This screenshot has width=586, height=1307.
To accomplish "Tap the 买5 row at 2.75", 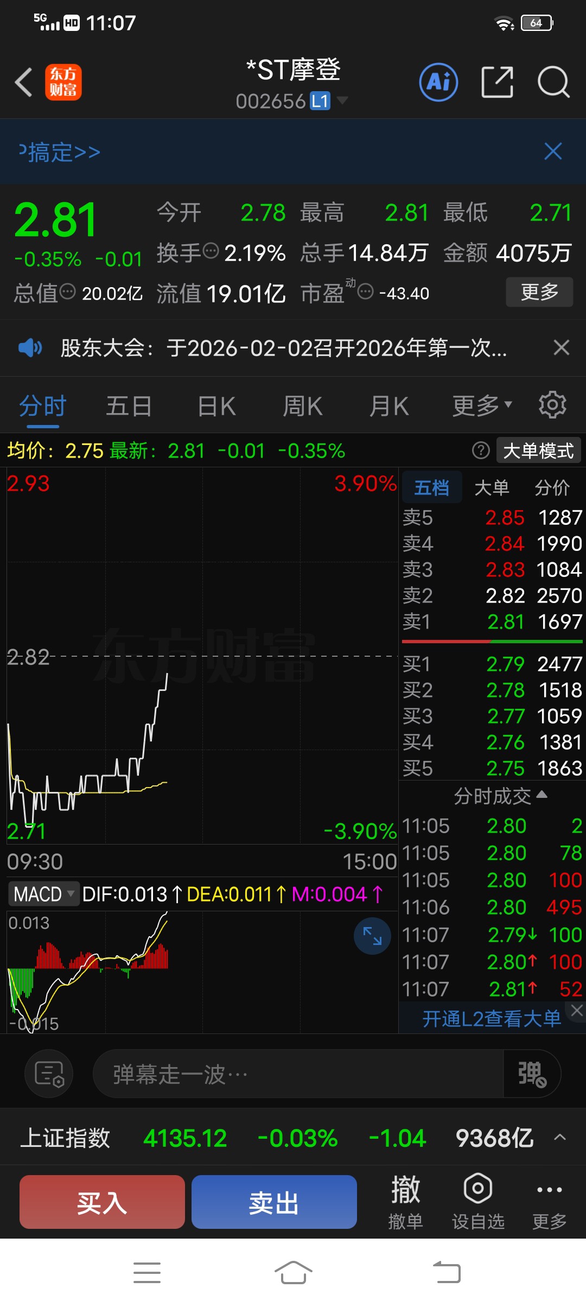I will point(492,768).
